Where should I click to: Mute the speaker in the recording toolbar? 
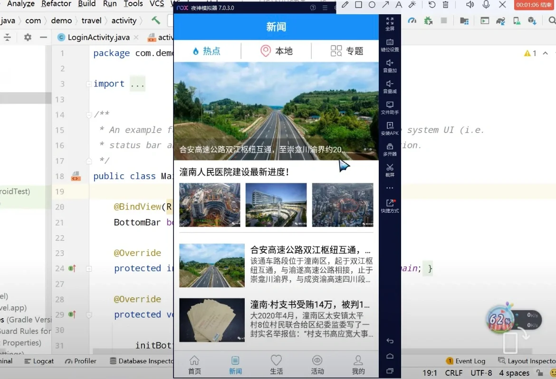click(470, 5)
